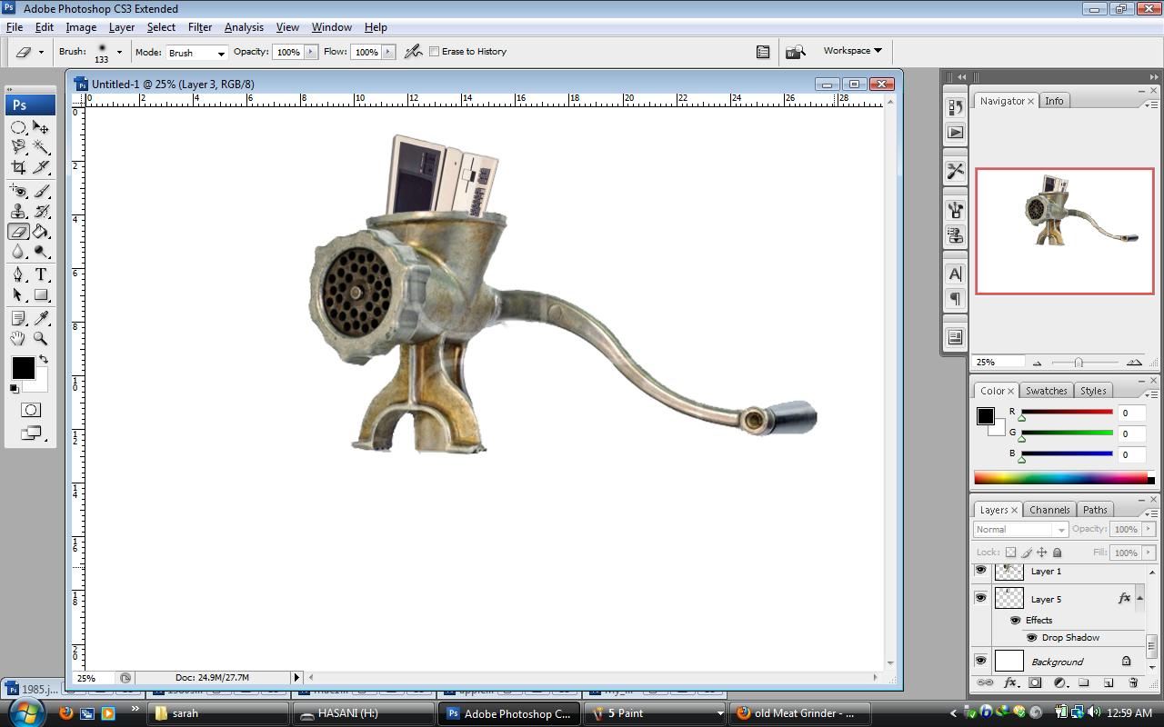
Task: Select the Blur tool
Action: 18,252
